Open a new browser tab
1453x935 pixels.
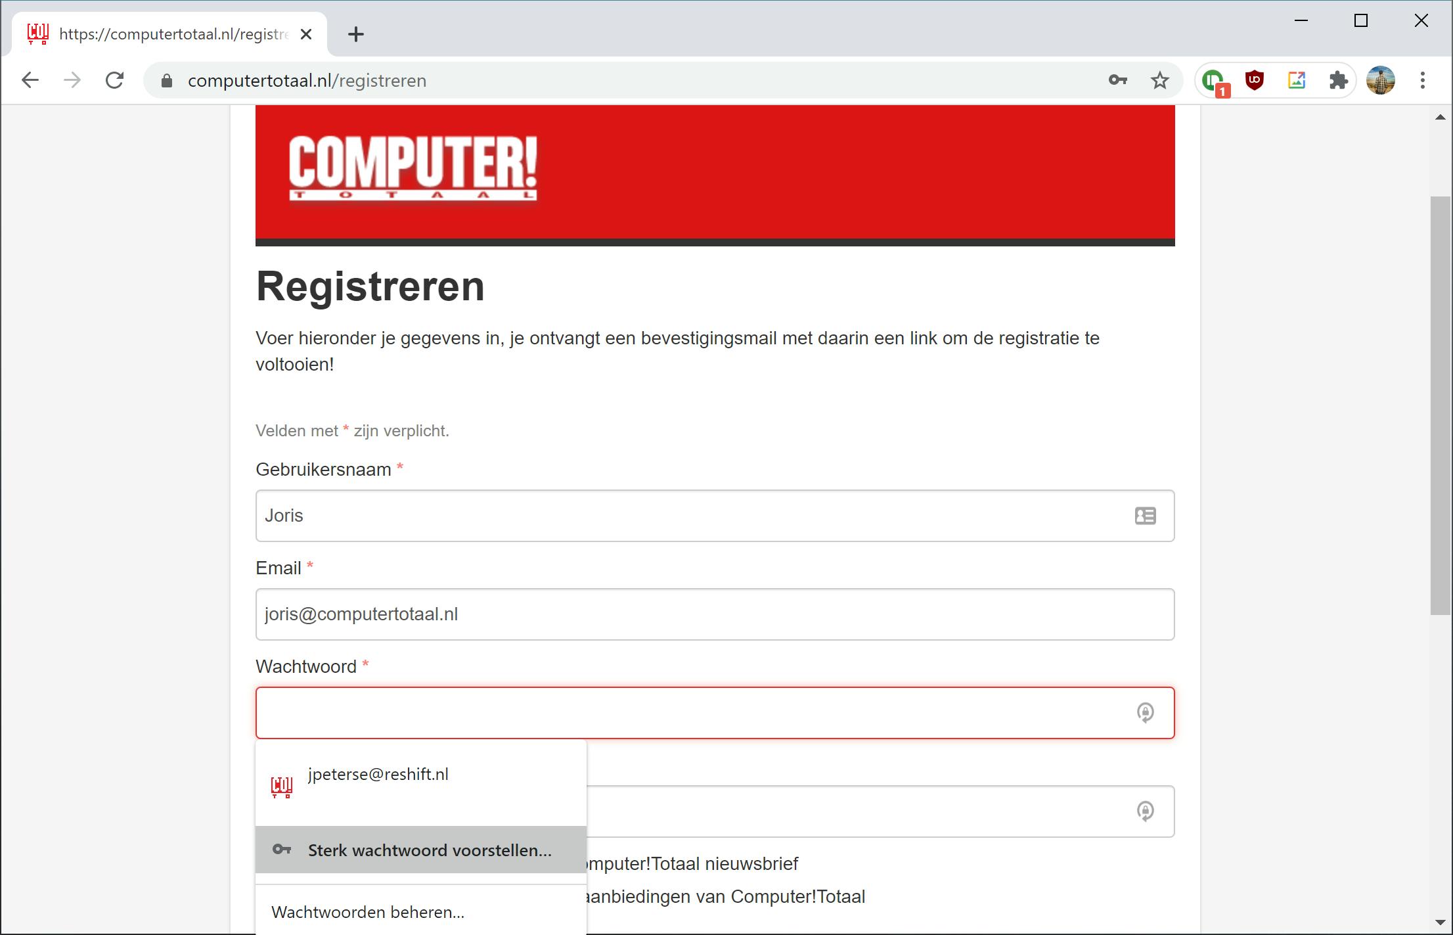pyautogui.click(x=355, y=34)
